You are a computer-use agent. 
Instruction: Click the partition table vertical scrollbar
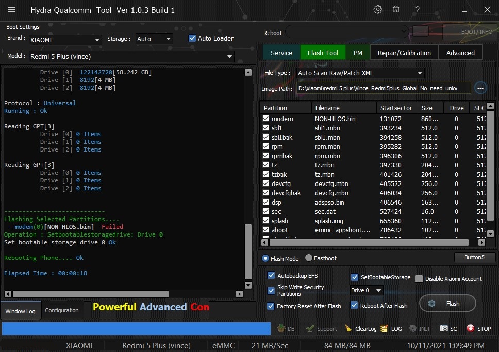[x=490, y=165]
